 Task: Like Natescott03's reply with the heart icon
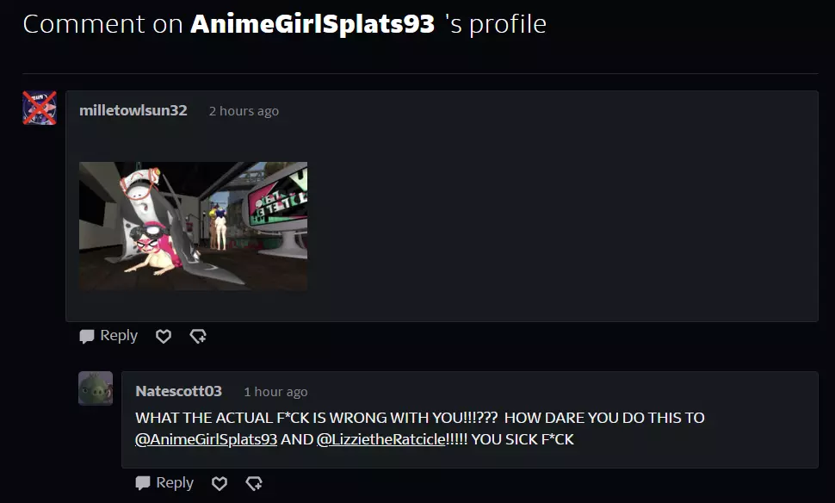[220, 483]
